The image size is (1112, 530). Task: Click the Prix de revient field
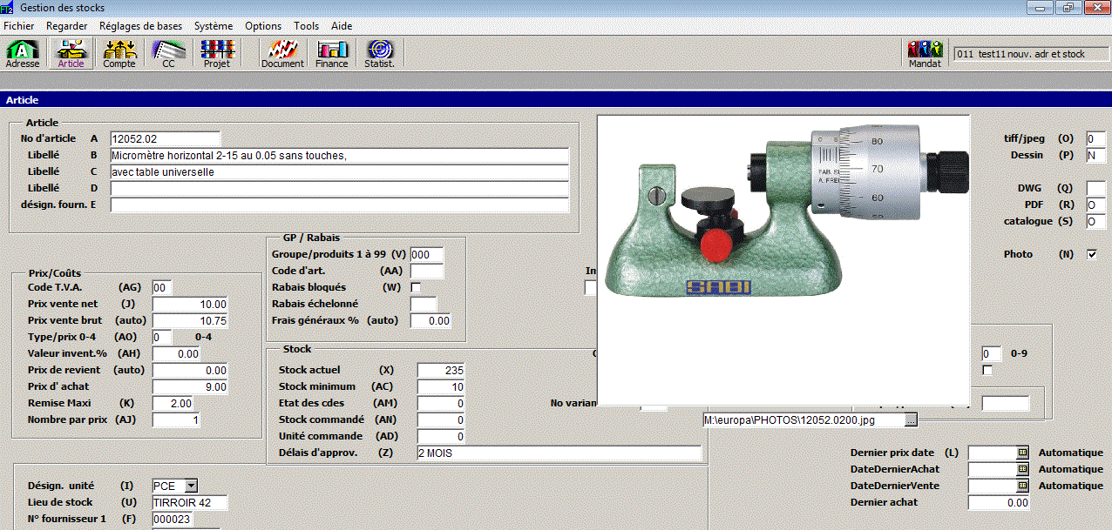pos(191,370)
